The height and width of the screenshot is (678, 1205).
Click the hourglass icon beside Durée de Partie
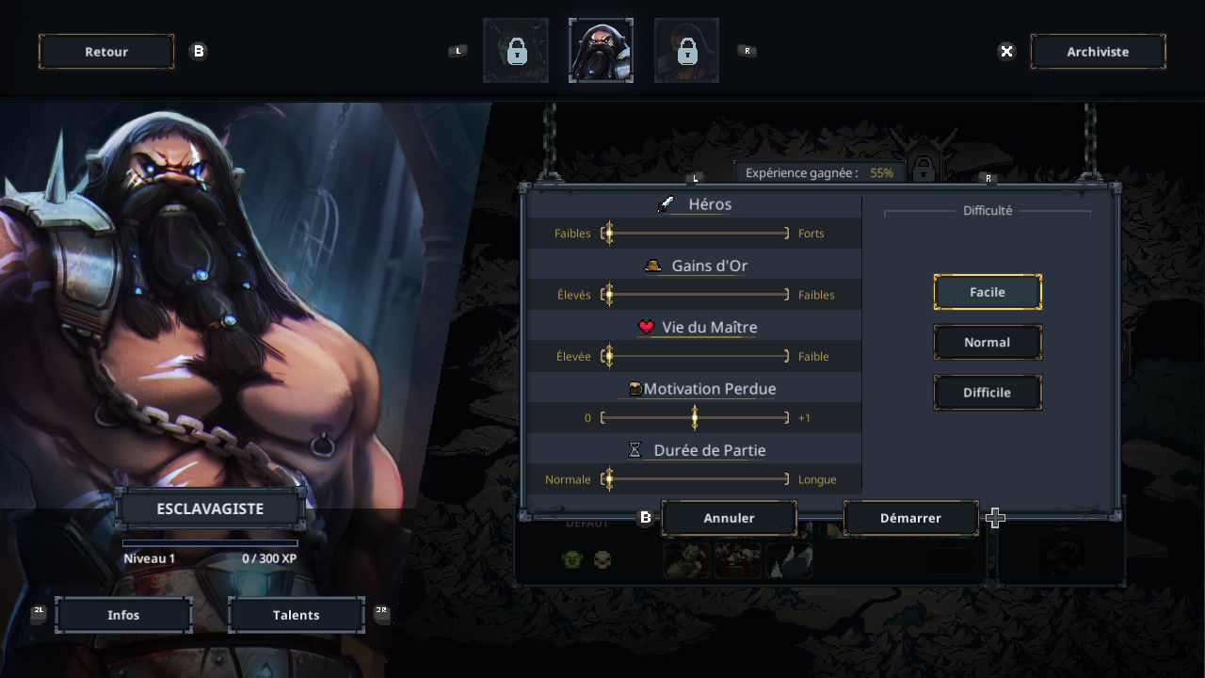635,450
